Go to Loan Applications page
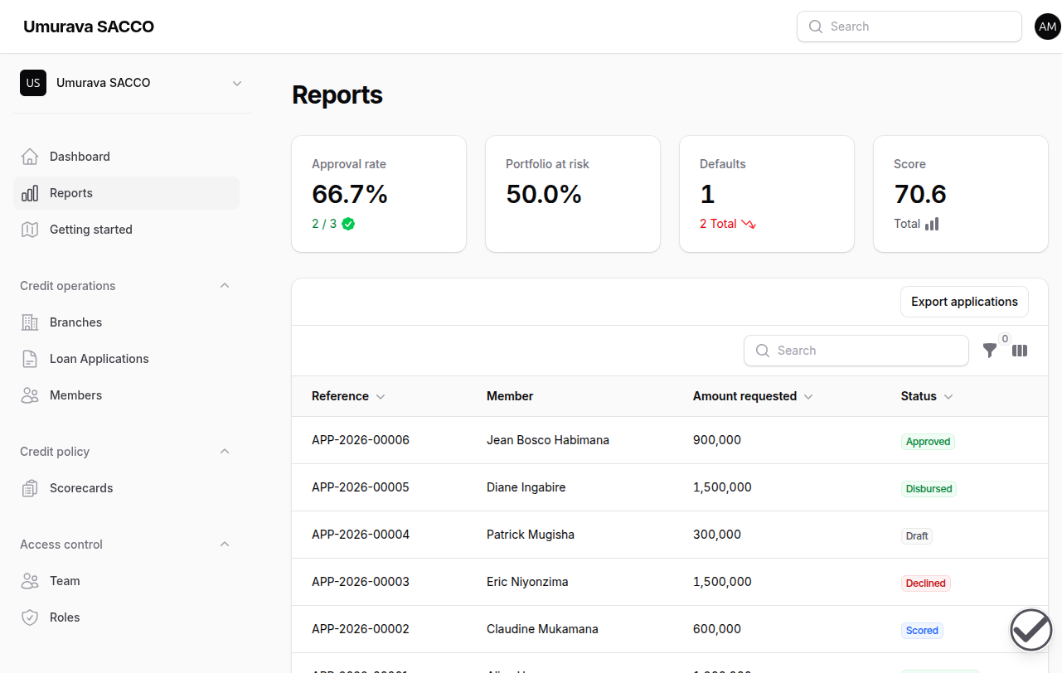Image resolution: width=1062 pixels, height=673 pixels. [126, 359]
